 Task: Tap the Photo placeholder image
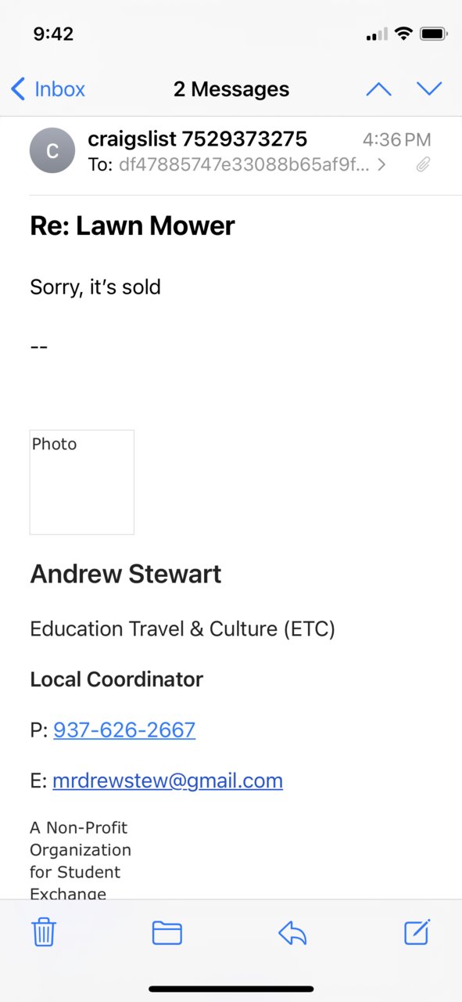click(x=82, y=482)
